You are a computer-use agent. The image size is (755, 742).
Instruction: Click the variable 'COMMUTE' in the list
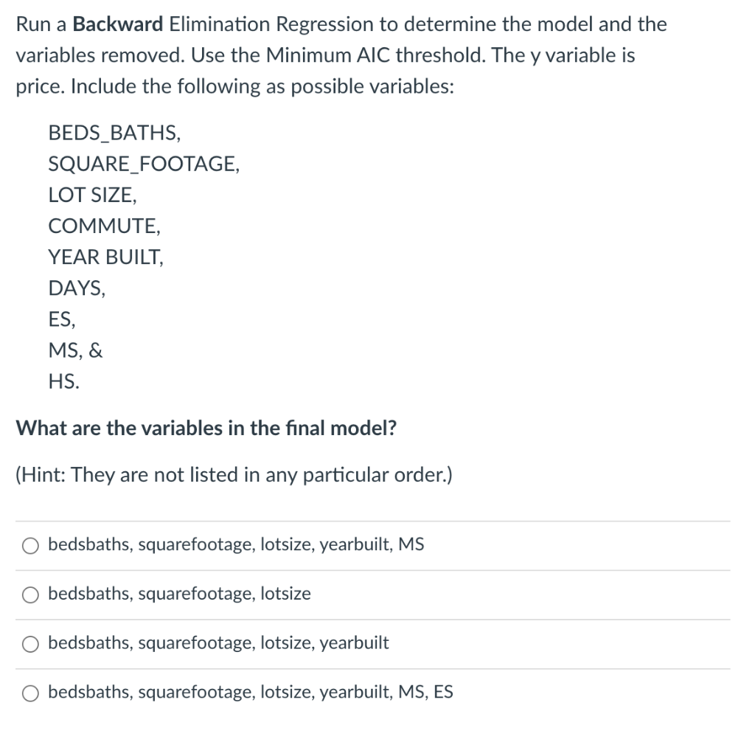[x=105, y=226]
